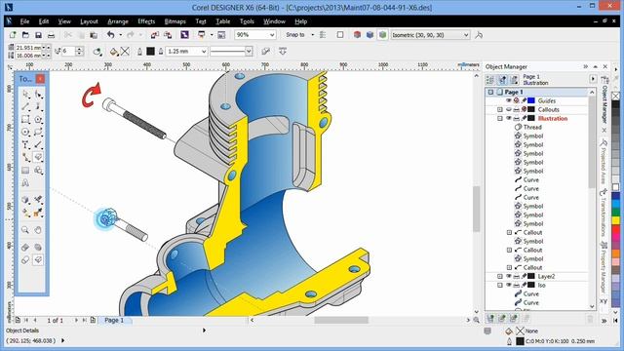Open the Effects menu
The width and height of the screenshot is (624, 351).
[x=146, y=21]
